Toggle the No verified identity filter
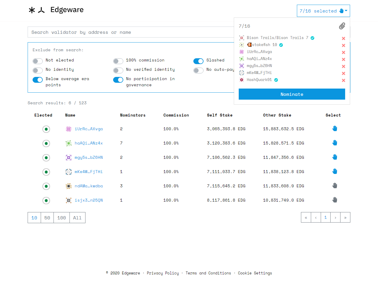378x282 pixels. [118, 70]
